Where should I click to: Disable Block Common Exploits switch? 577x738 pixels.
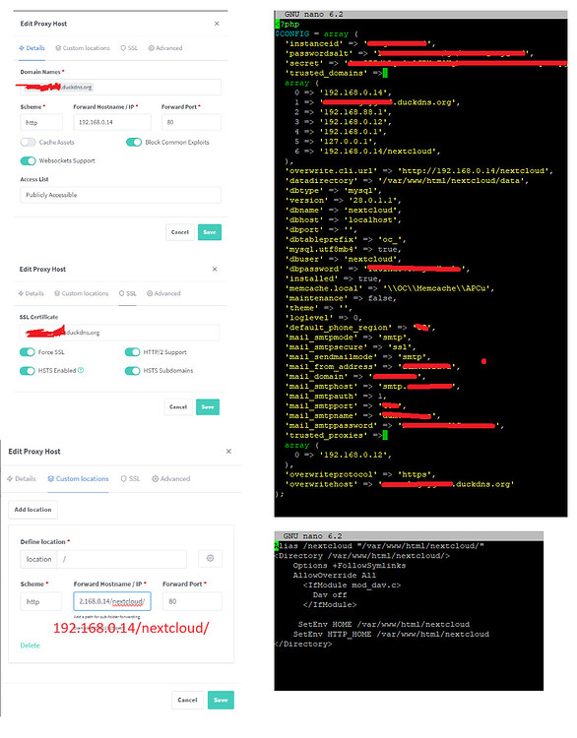pyautogui.click(x=134, y=142)
